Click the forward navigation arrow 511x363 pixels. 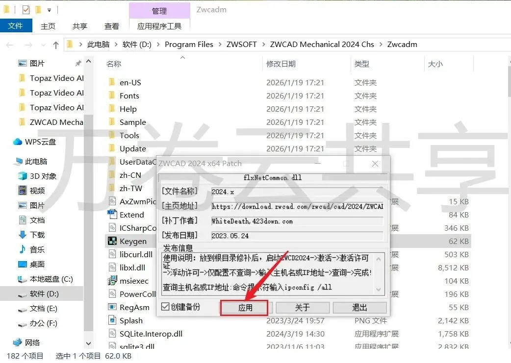click(28, 45)
